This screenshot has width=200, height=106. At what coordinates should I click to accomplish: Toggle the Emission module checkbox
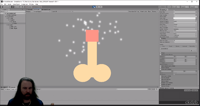(160, 38)
